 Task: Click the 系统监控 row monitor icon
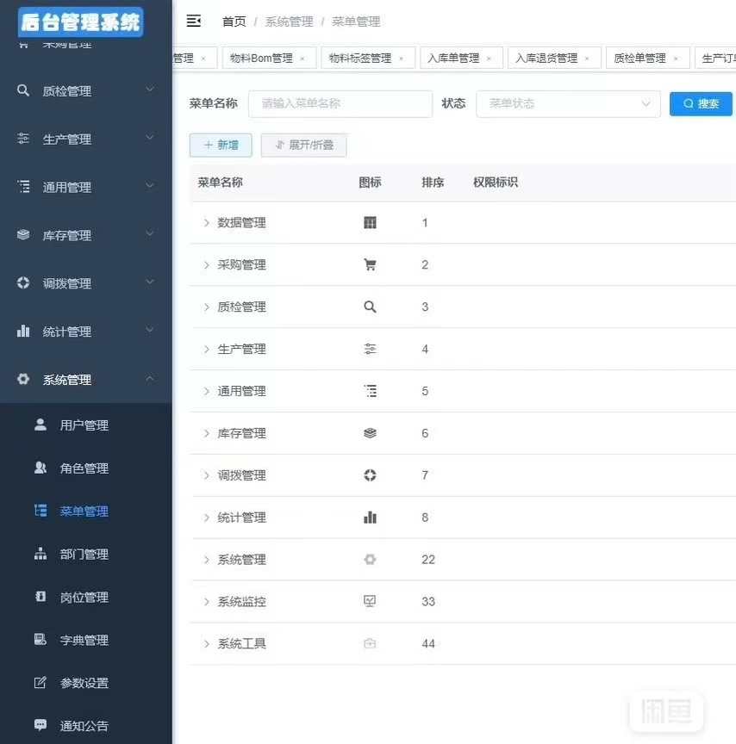click(370, 601)
